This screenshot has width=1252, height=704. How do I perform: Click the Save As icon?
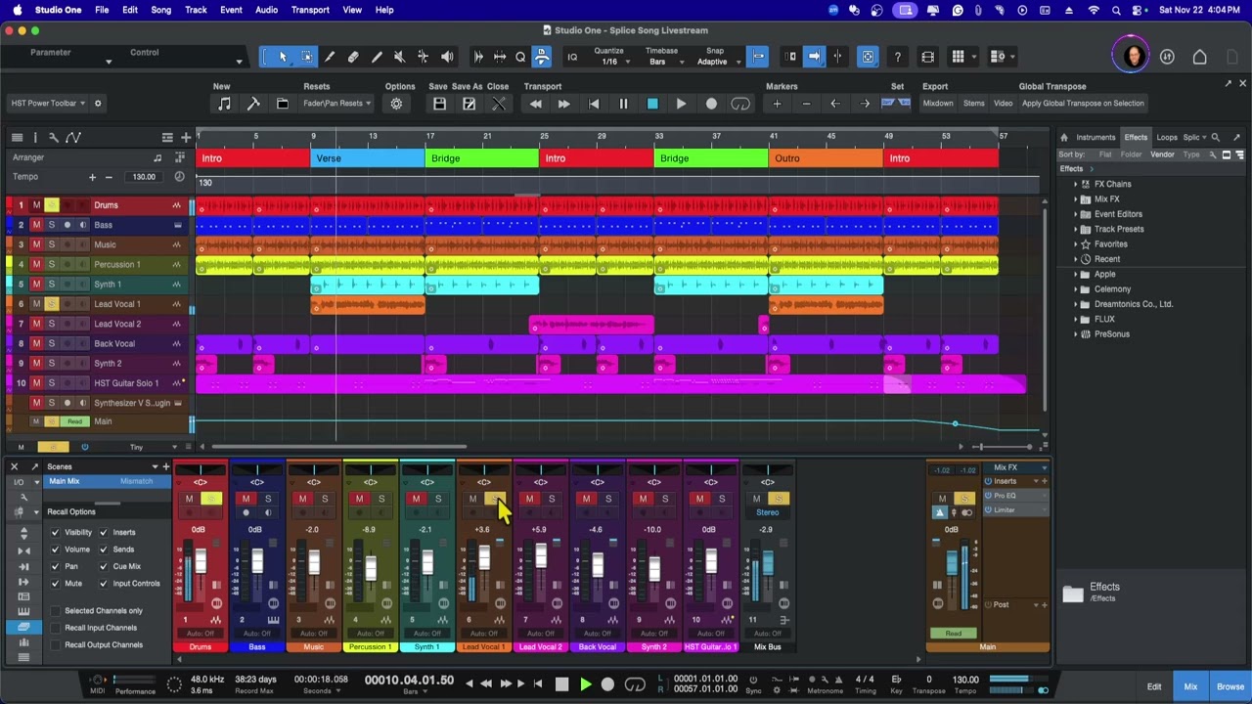[x=469, y=104]
